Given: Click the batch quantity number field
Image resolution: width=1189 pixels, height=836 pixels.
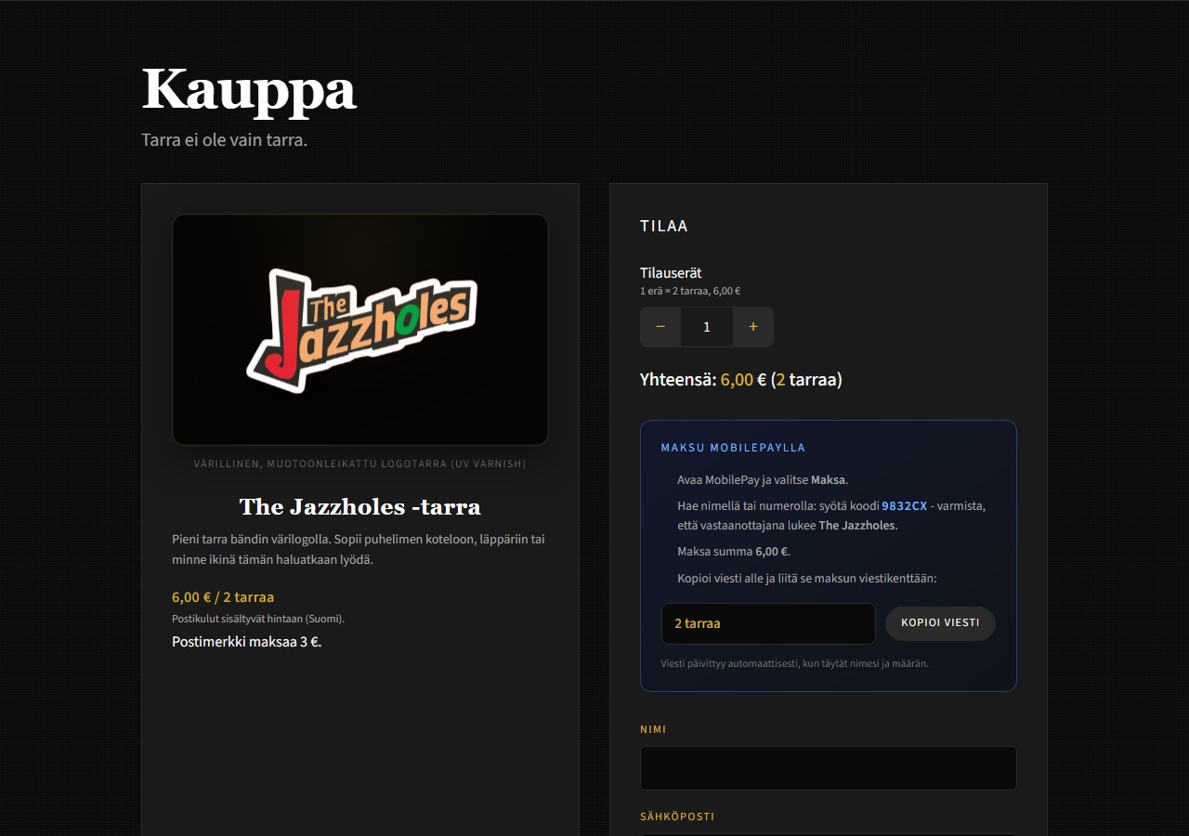Looking at the screenshot, I should point(707,327).
